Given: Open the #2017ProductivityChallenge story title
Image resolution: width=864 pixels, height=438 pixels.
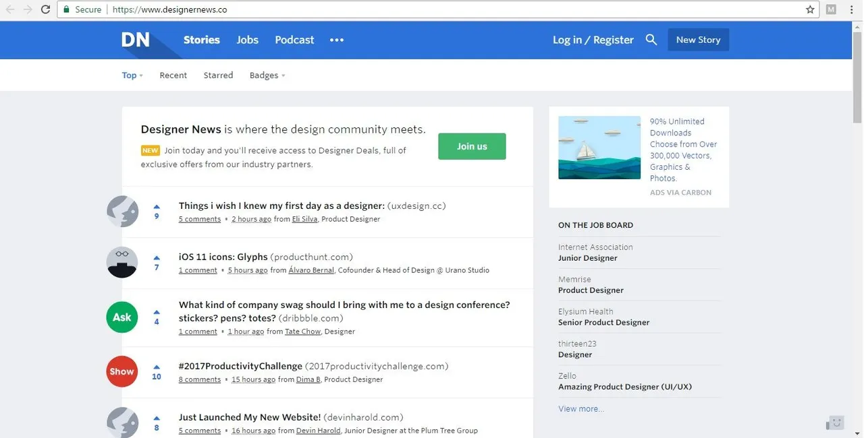Looking at the screenshot, I should click(x=240, y=366).
